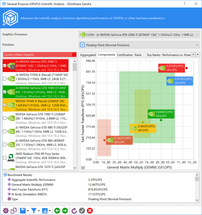Image resolution: width=202 pixels, height=215 pixels.
Task: Click blue 0.07GFLOPS chart label
Action: pyautogui.click(x=180, y=81)
